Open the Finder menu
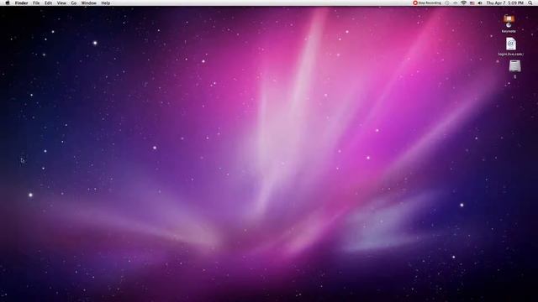 [x=21, y=3]
